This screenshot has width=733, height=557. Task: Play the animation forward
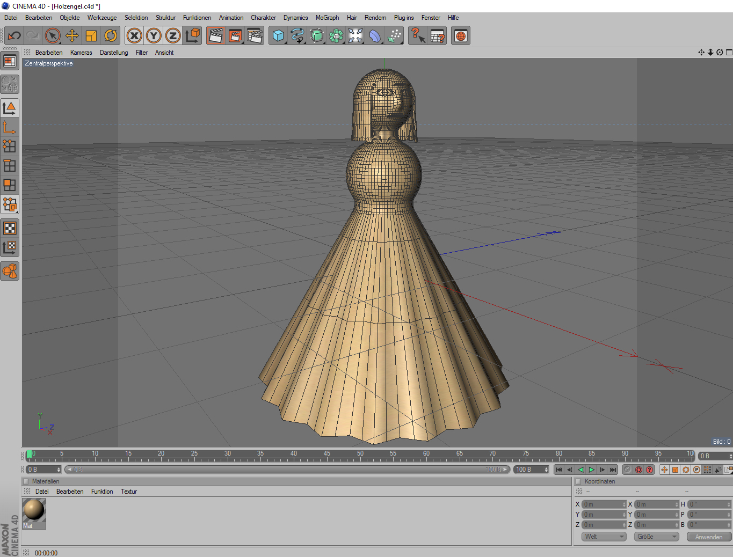pyautogui.click(x=591, y=470)
